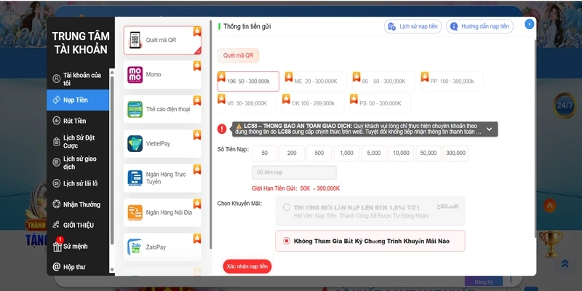The height and width of the screenshot is (291, 582).
Task: Open GIỚI THIỆU in sidebar
Action: (78, 226)
